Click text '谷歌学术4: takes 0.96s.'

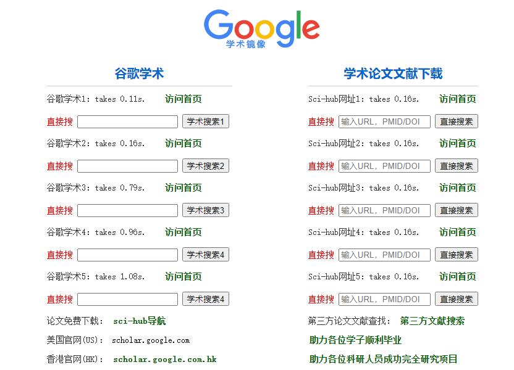[x=96, y=232]
